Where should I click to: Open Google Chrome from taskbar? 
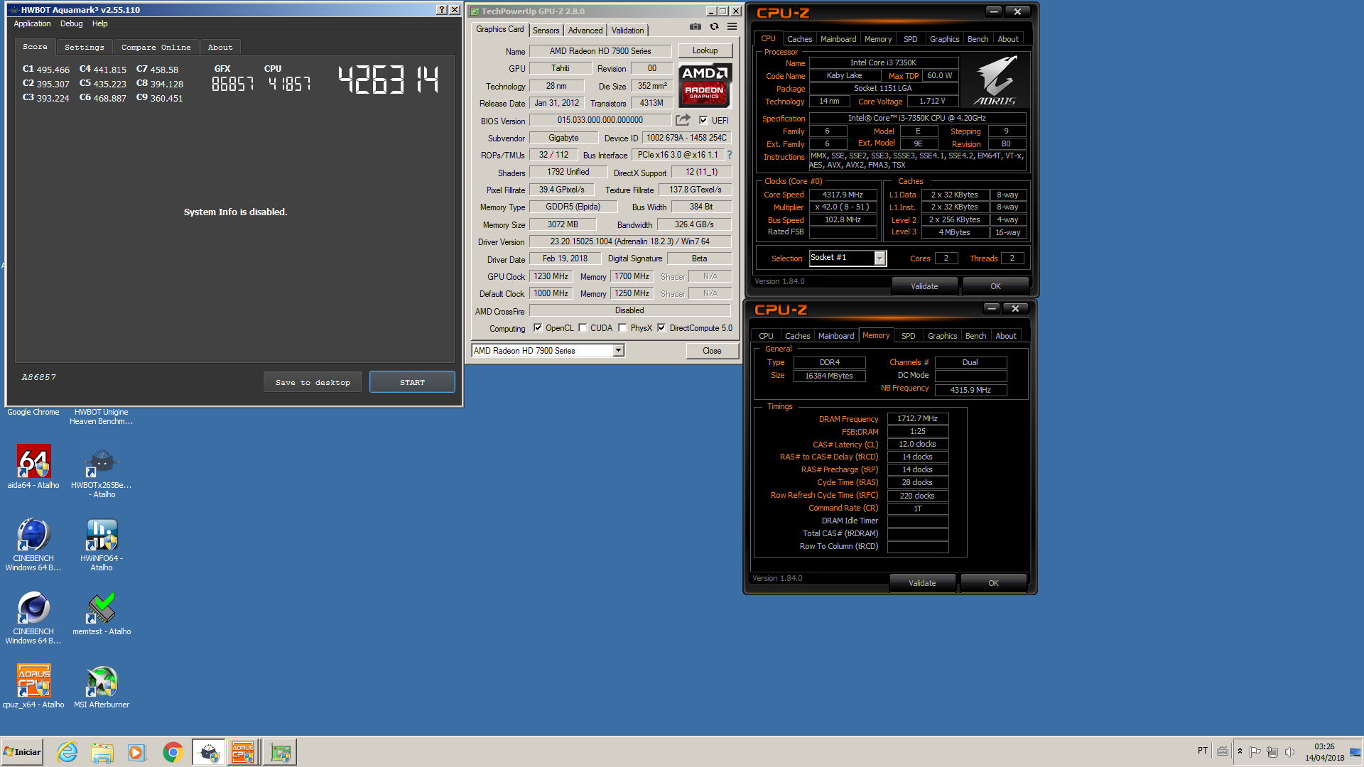173,752
